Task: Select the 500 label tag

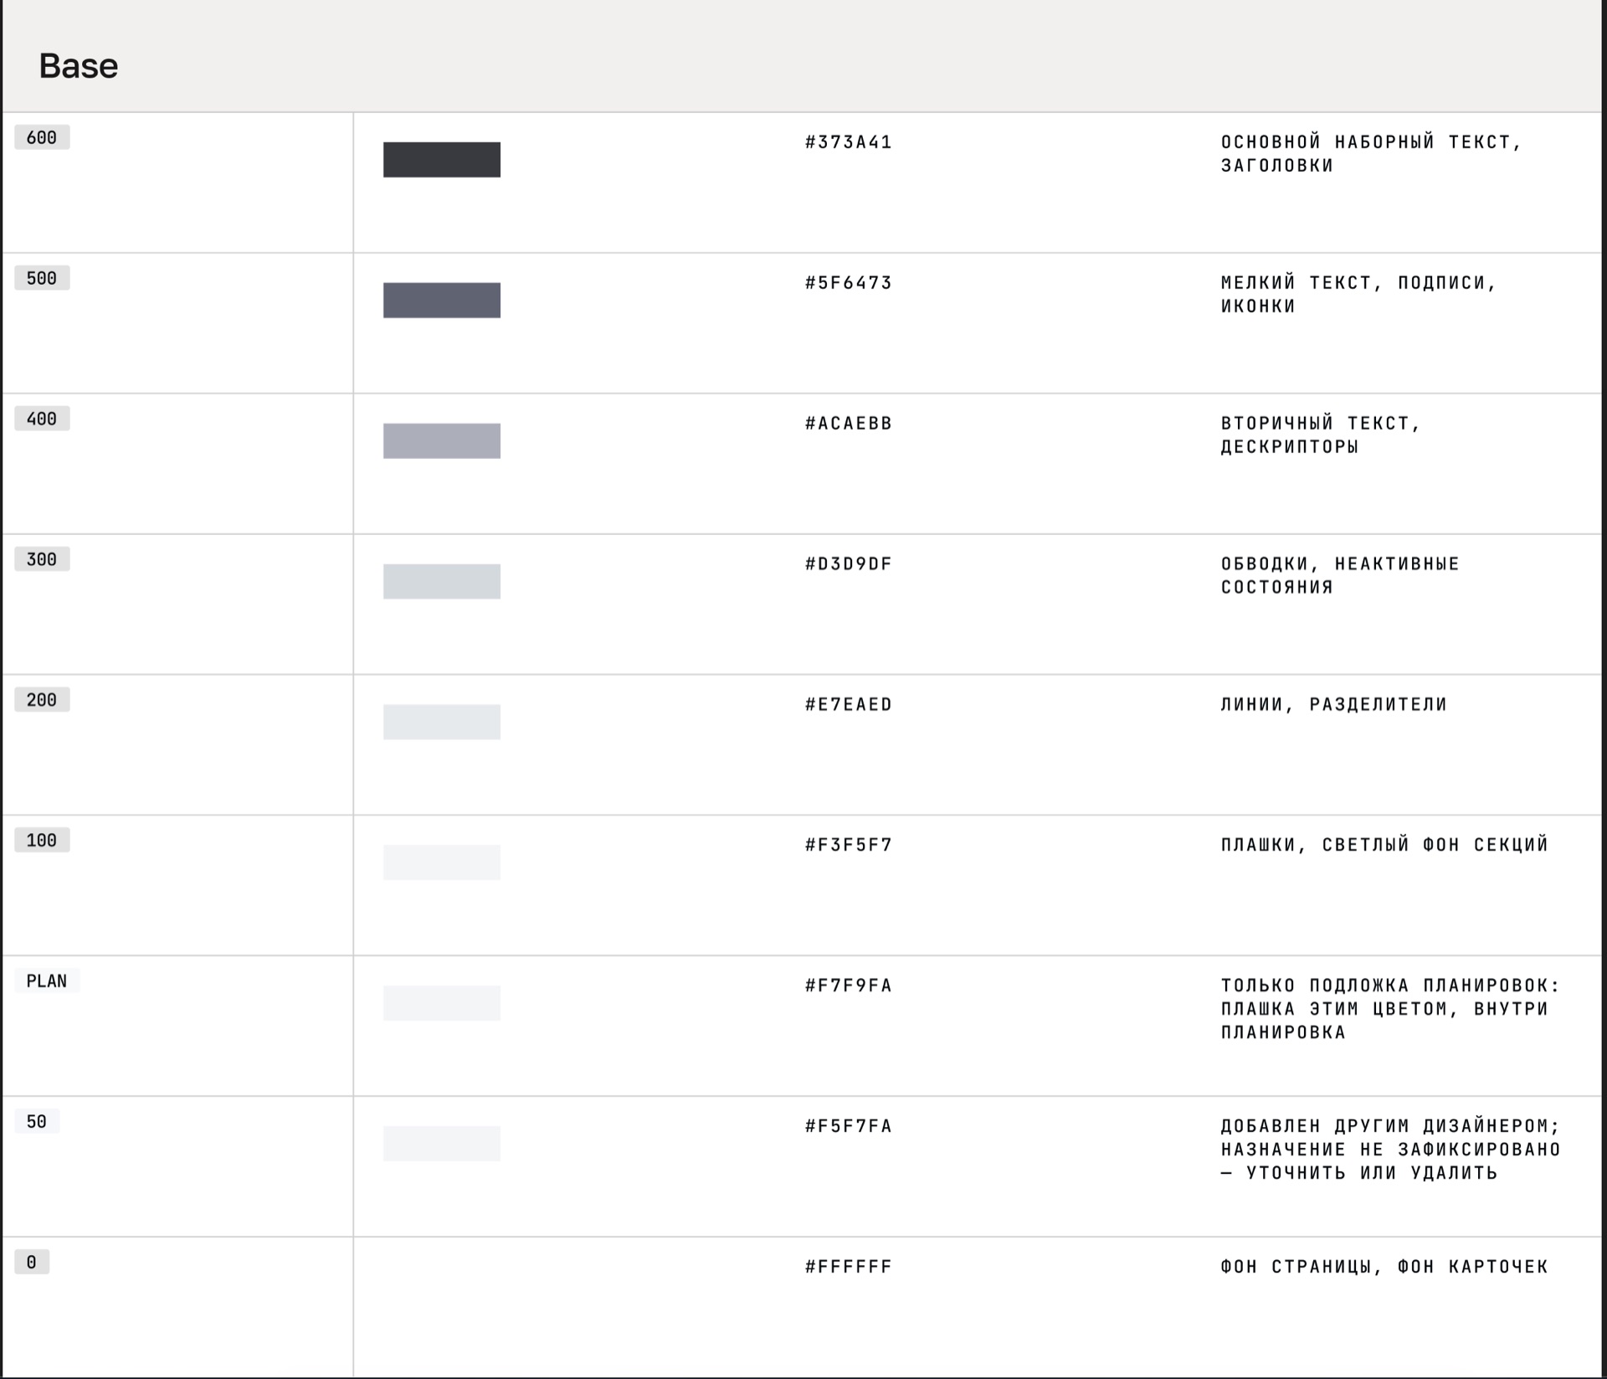Action: 42,278
